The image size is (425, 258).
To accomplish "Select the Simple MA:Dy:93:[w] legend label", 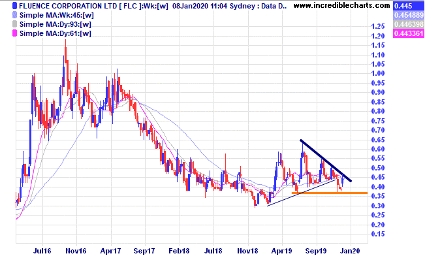I will click(55, 24).
